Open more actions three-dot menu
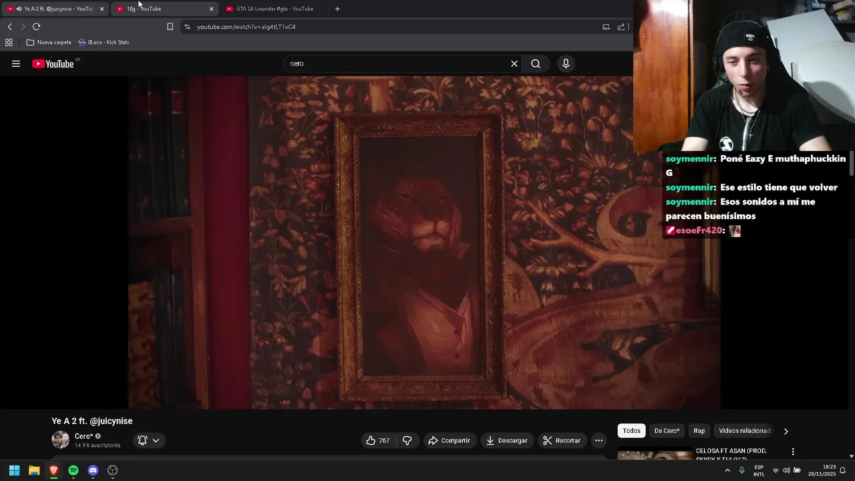Viewport: 855px width, 481px height. (x=598, y=440)
